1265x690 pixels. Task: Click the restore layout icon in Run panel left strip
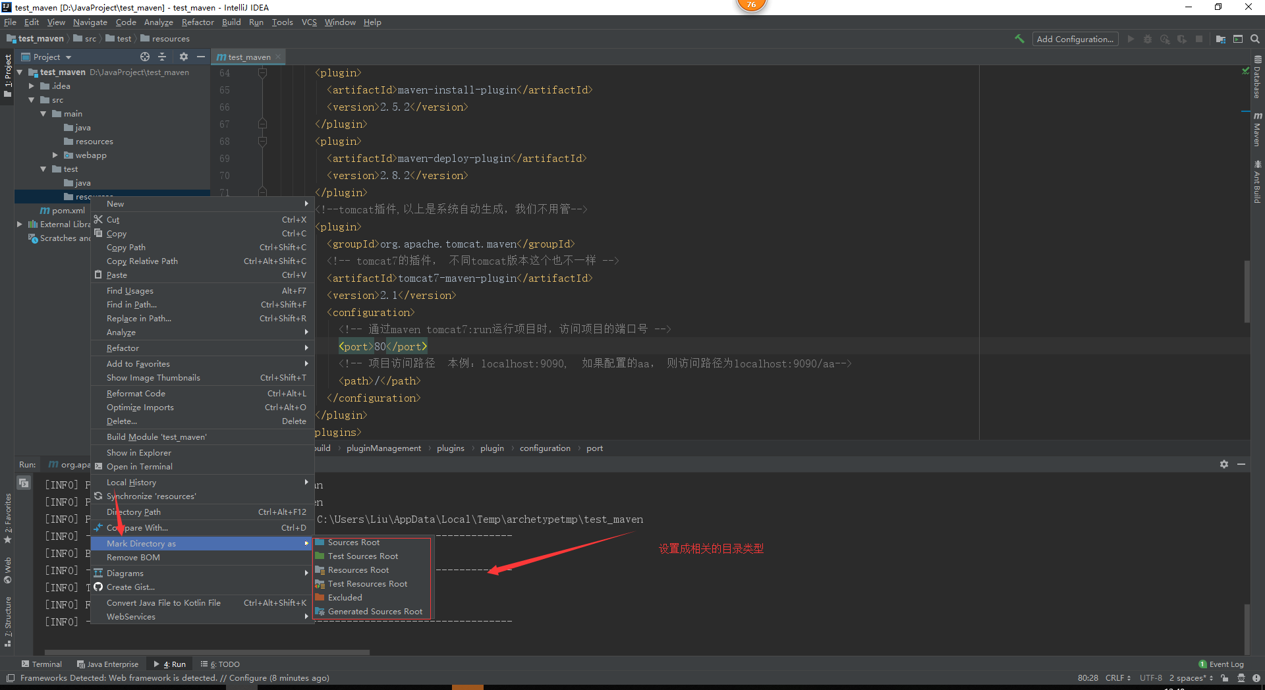(24, 483)
